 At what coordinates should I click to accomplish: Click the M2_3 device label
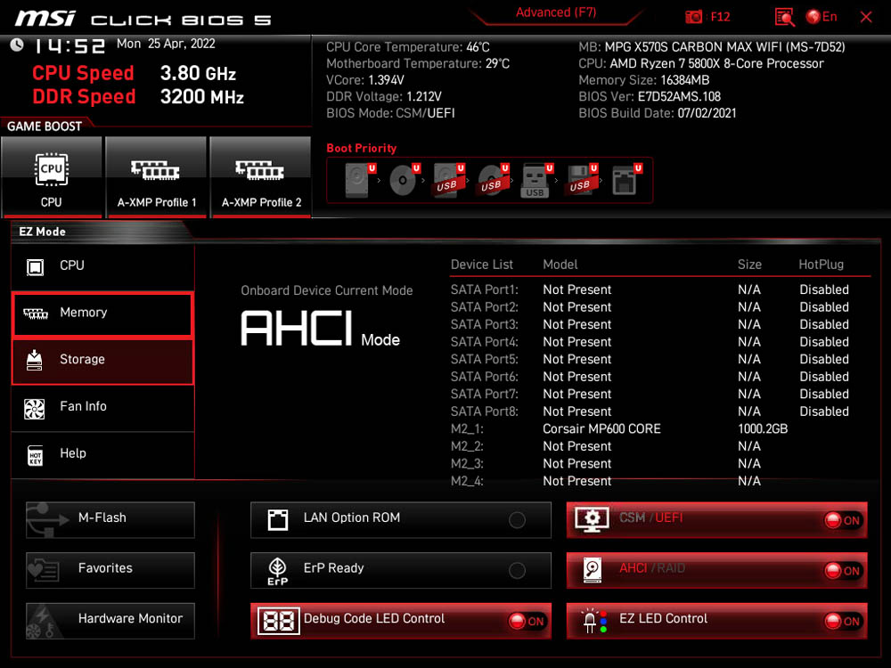[467, 463]
